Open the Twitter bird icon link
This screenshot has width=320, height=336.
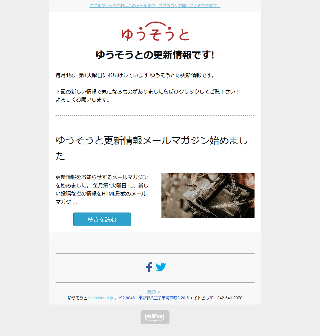pos(161,267)
